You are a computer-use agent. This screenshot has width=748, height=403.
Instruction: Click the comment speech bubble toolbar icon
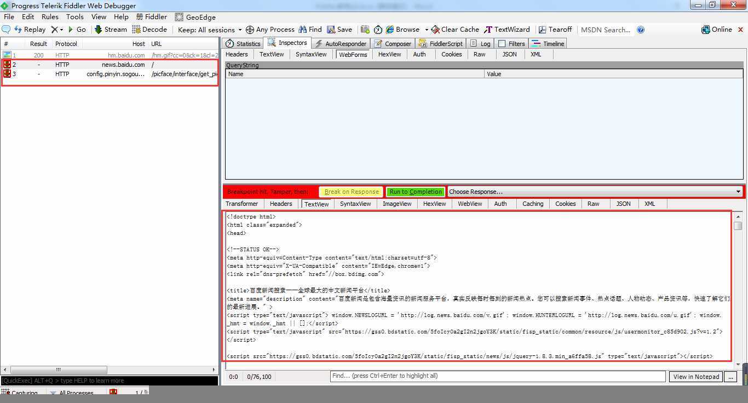point(6,30)
